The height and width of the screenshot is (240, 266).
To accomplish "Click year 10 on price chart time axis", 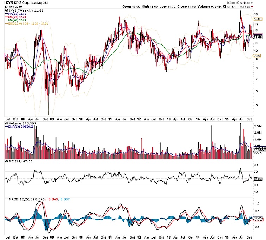I will tap(81, 119).
